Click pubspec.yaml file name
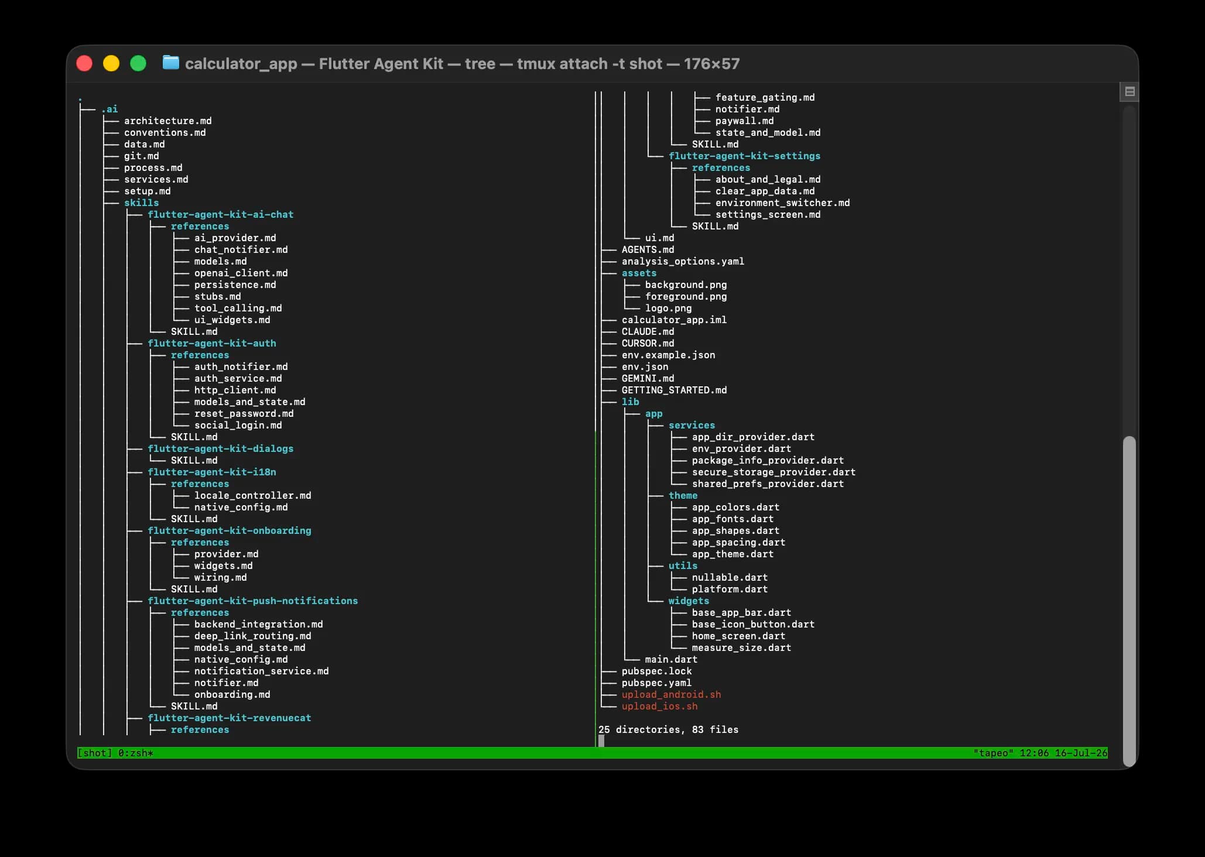The height and width of the screenshot is (857, 1205). pyautogui.click(x=657, y=683)
